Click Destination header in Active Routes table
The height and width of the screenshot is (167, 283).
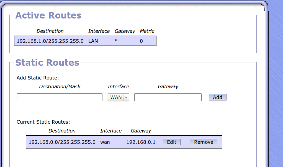tap(50, 31)
